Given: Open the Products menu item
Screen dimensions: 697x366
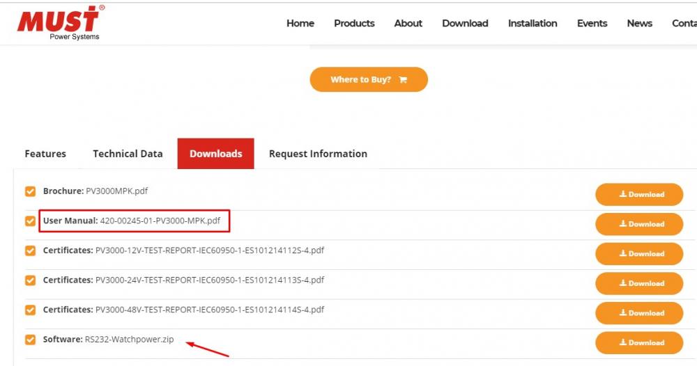Looking at the screenshot, I should [354, 23].
